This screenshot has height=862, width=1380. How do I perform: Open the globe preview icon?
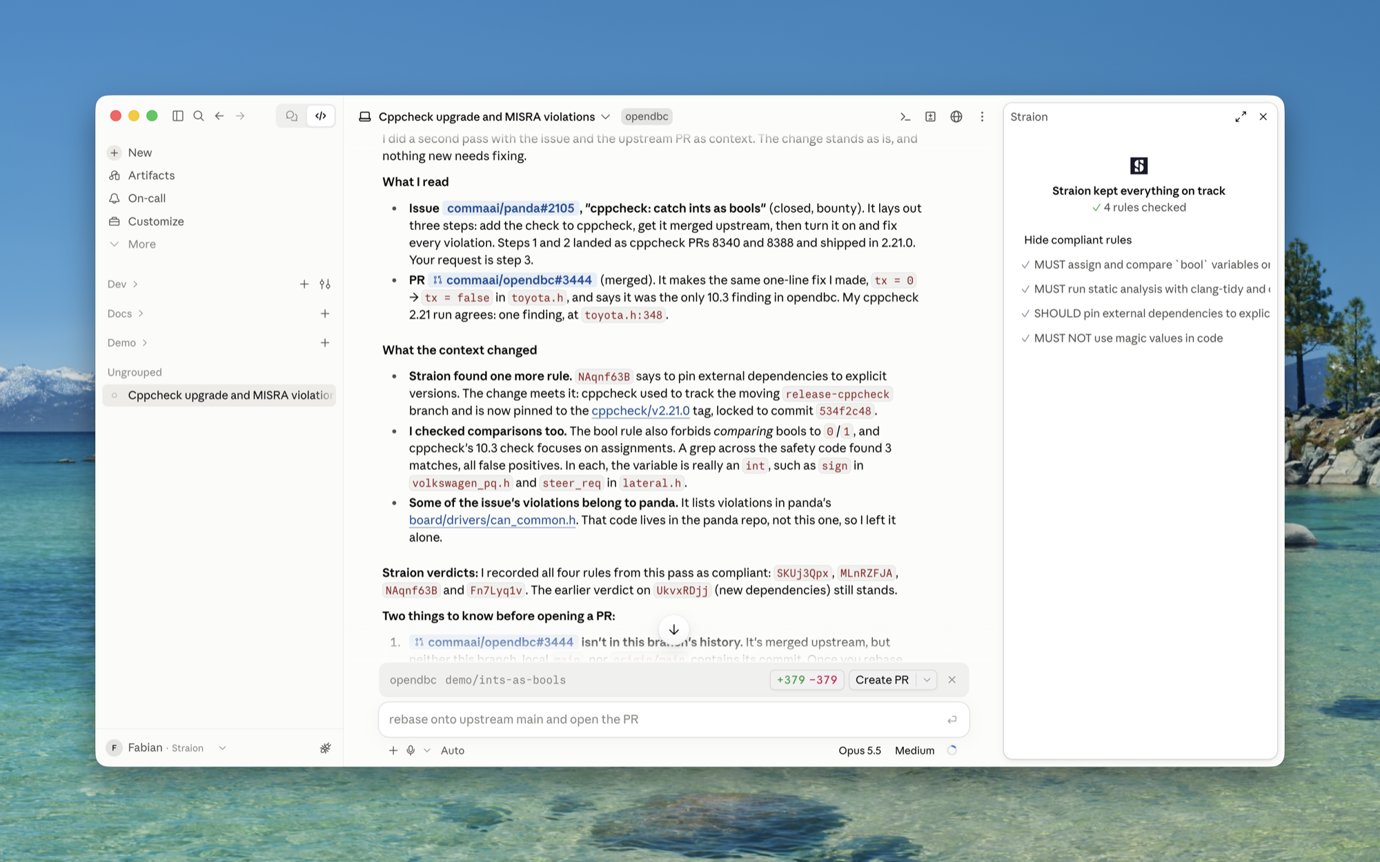[x=956, y=117]
